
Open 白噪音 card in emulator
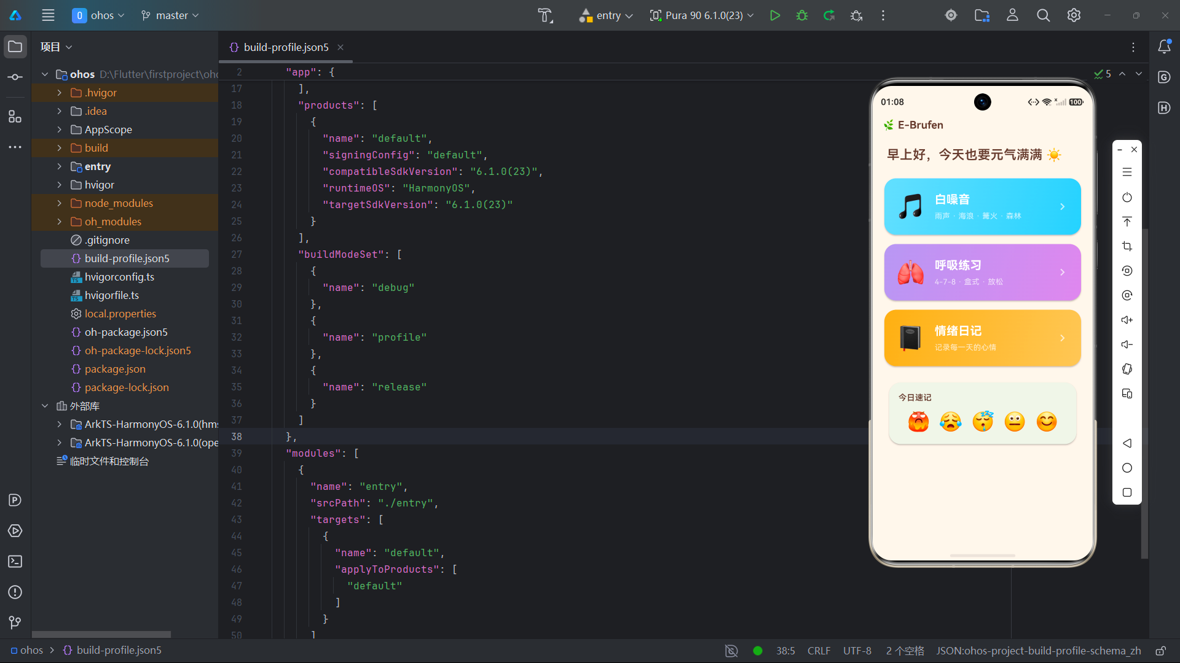(x=982, y=207)
